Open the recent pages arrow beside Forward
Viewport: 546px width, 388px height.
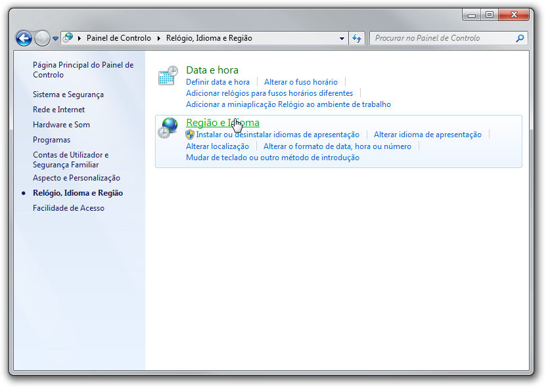pos(55,39)
